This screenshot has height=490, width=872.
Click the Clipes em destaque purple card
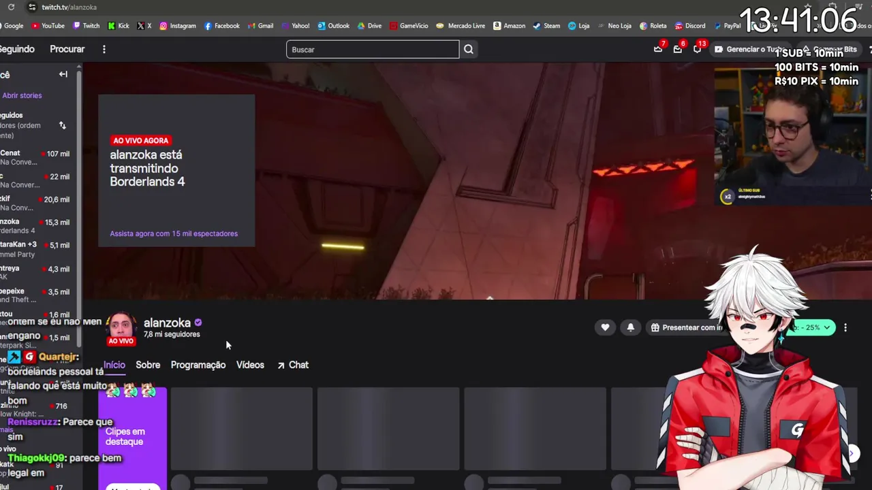point(133,438)
